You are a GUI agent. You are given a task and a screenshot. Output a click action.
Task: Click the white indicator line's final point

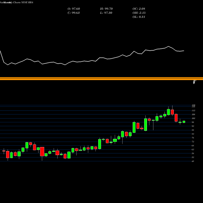pyautogui.click(x=184, y=51)
